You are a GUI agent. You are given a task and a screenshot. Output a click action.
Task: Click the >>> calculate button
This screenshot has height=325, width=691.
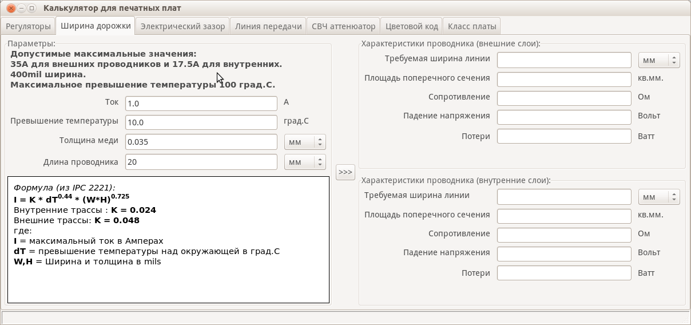[345, 172]
